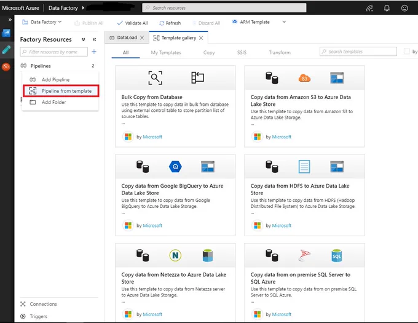Open the Data Factory dropdown in toolbar
The height and width of the screenshot is (323, 418).
42,22
